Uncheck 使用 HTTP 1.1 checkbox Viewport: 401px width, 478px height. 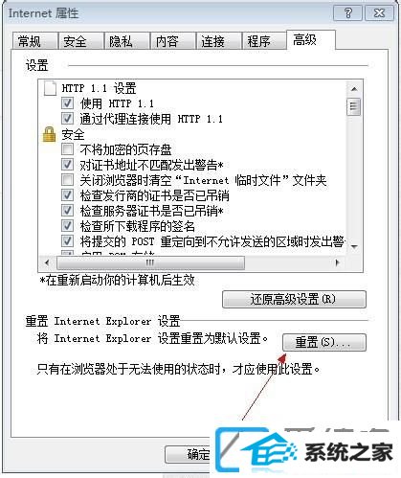click(x=67, y=103)
